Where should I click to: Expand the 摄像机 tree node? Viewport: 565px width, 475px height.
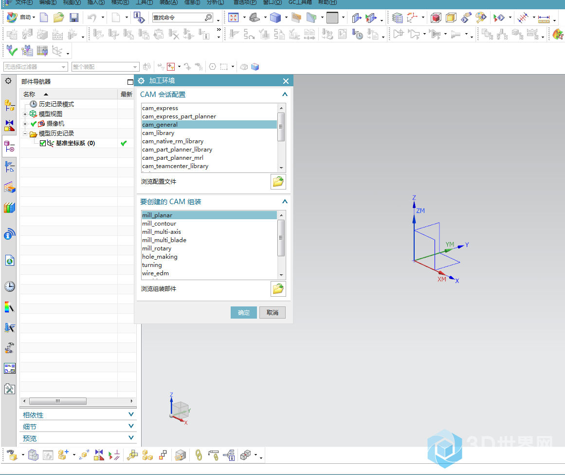click(x=25, y=124)
